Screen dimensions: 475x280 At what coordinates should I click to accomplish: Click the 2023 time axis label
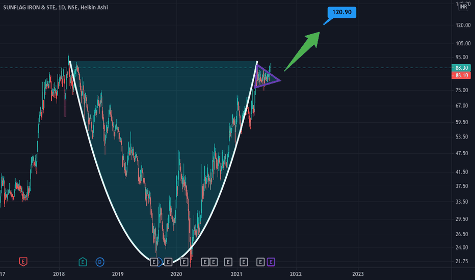(x=358, y=274)
